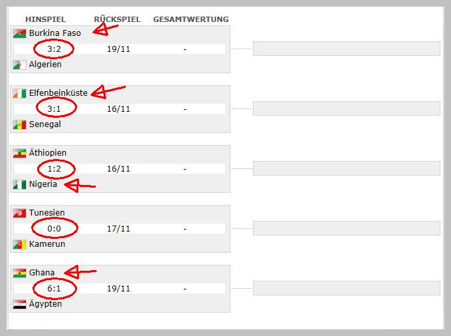Image resolution: width=451 pixels, height=336 pixels.
Task: Click the Algerien flag icon
Action: (19, 65)
